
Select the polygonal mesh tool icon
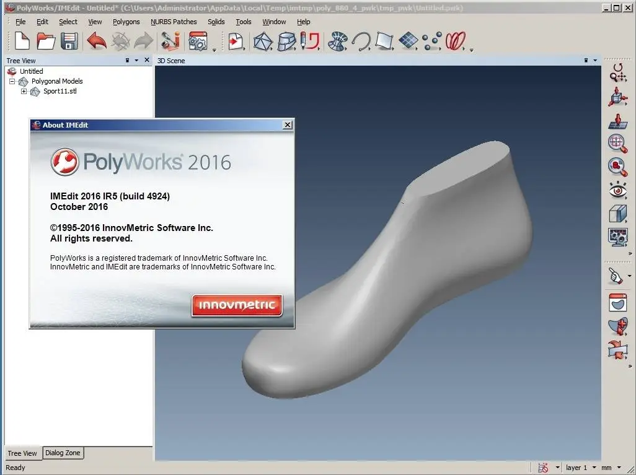click(263, 41)
